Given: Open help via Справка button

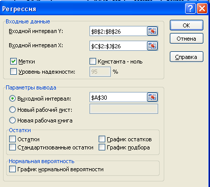Looking at the screenshot, I should (187, 57).
